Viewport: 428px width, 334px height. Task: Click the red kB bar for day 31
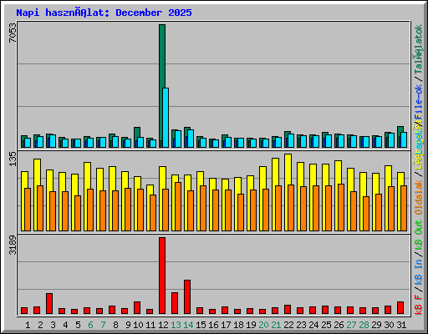400,307
